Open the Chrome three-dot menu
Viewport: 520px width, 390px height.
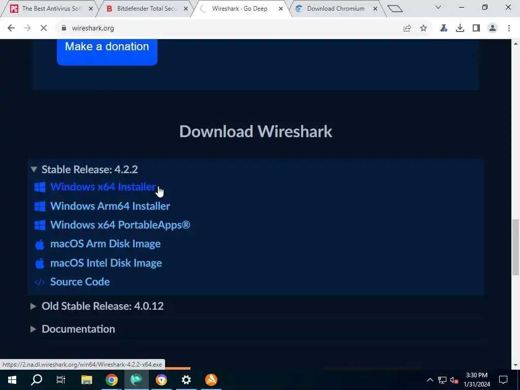509,28
